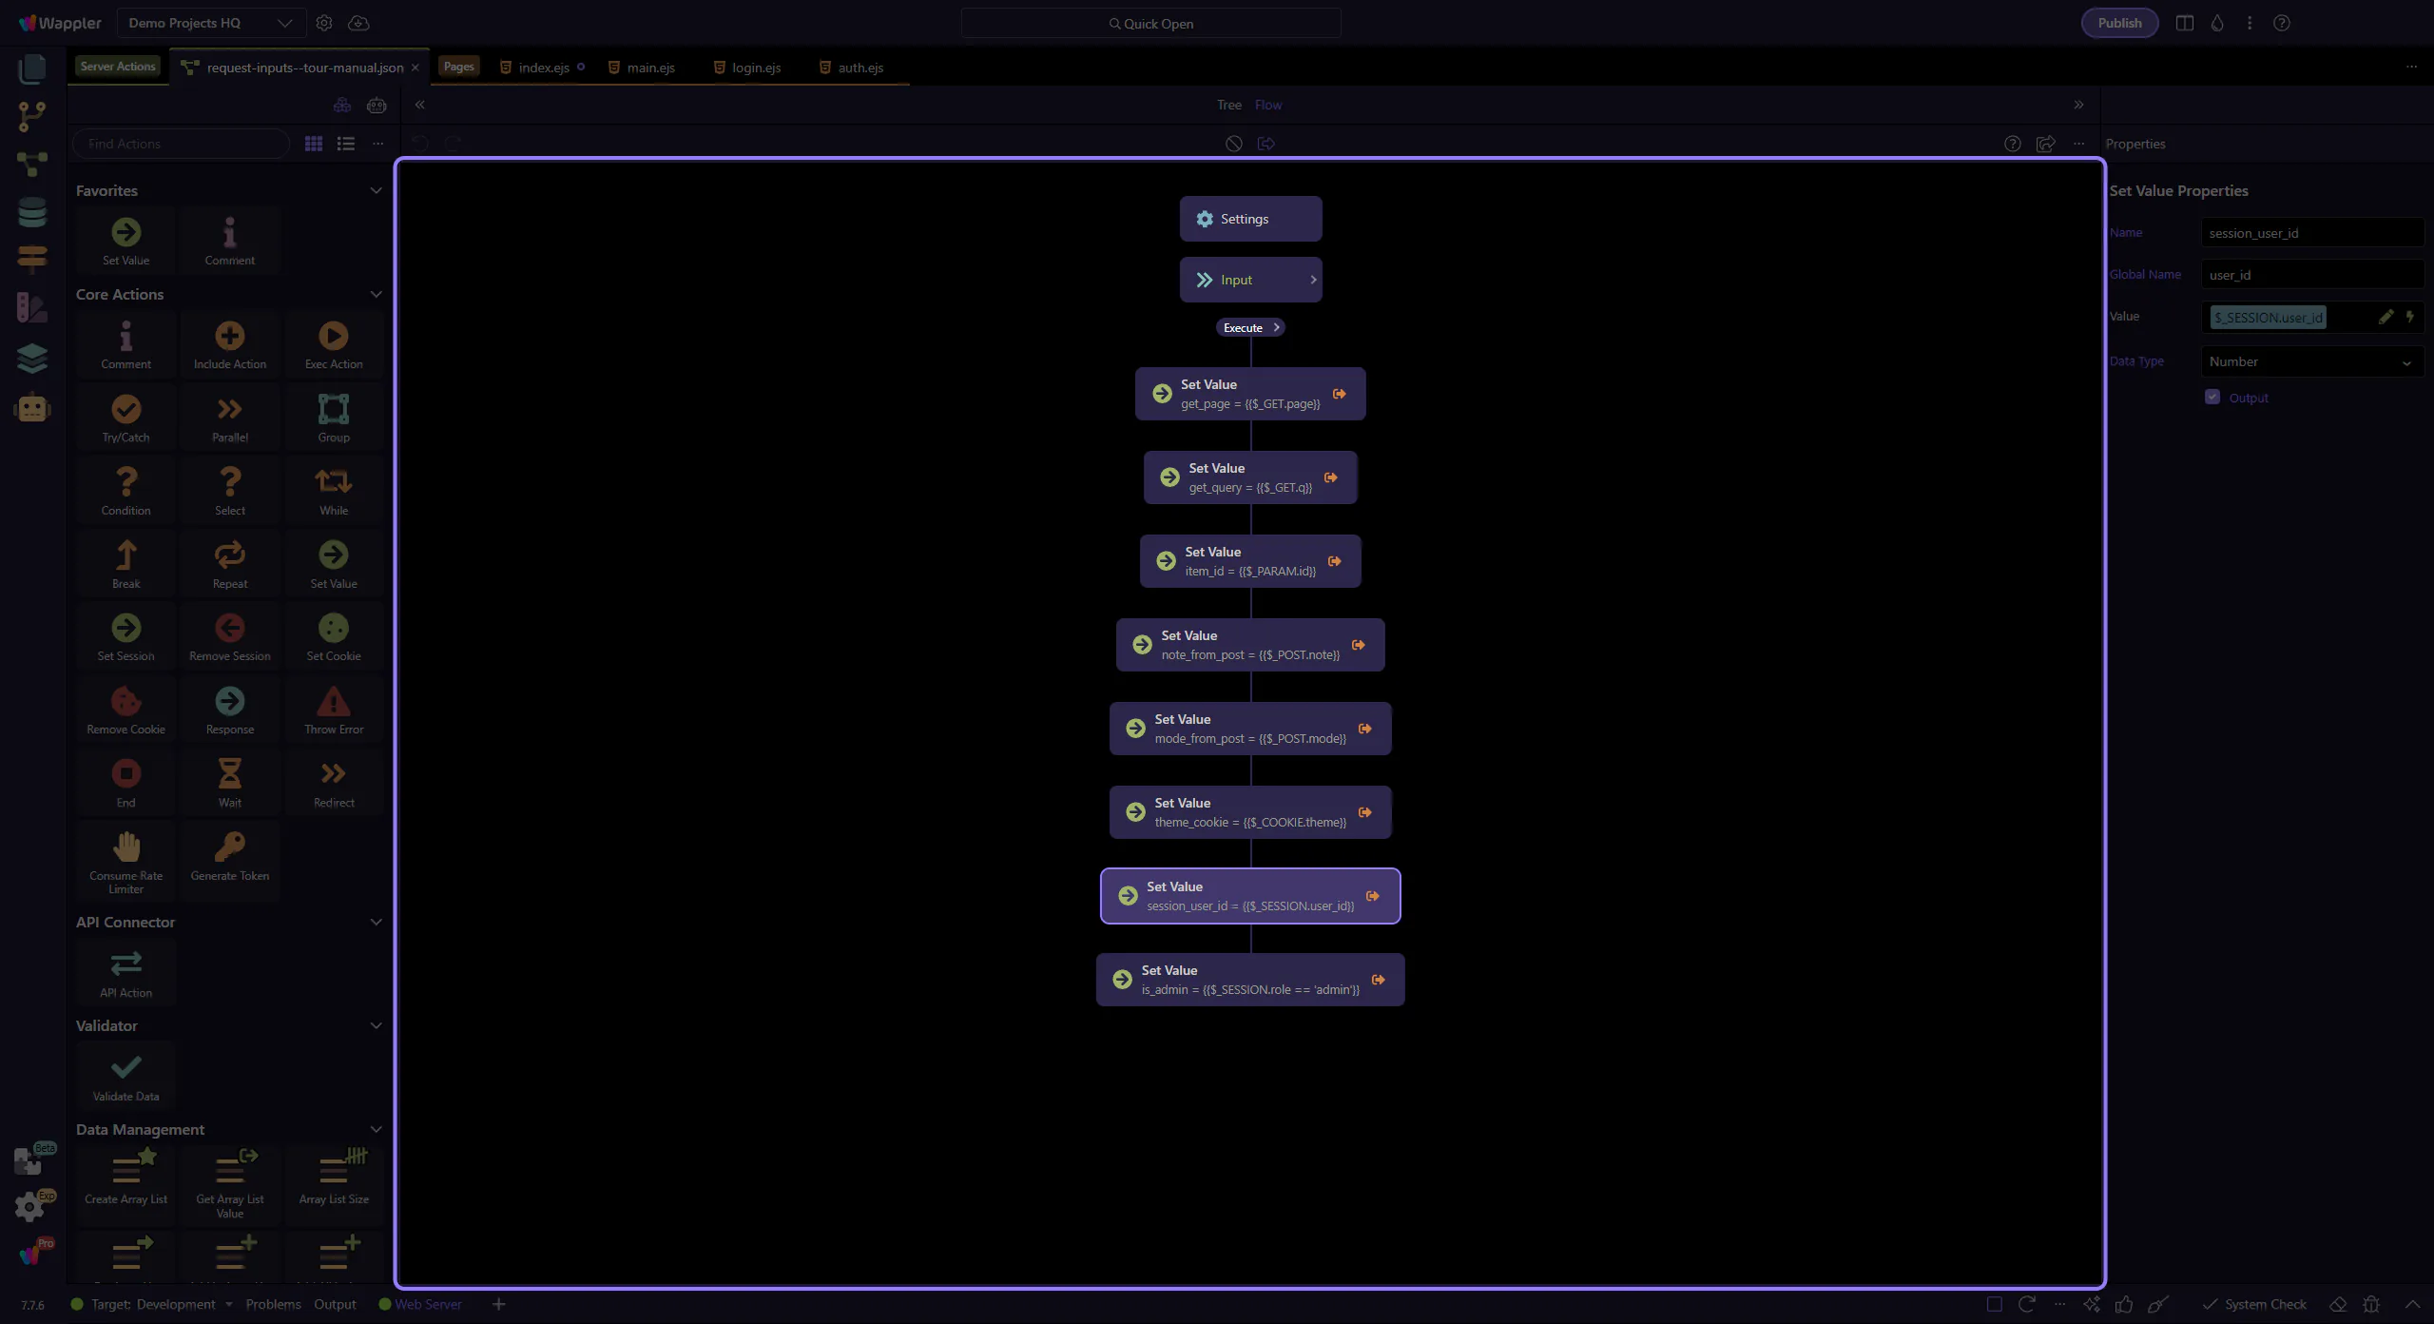Select the Set Cookie action icon
This screenshot has width=2434, height=1324.
[x=333, y=629]
